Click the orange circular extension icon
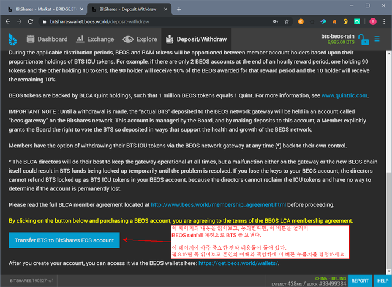The height and width of the screenshot is (287, 392). 301,22
